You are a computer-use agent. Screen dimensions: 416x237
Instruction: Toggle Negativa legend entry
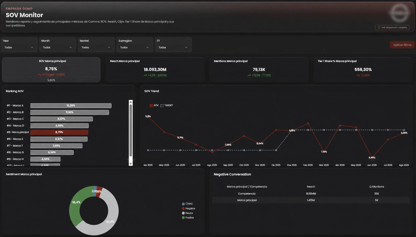[x=188, y=208]
